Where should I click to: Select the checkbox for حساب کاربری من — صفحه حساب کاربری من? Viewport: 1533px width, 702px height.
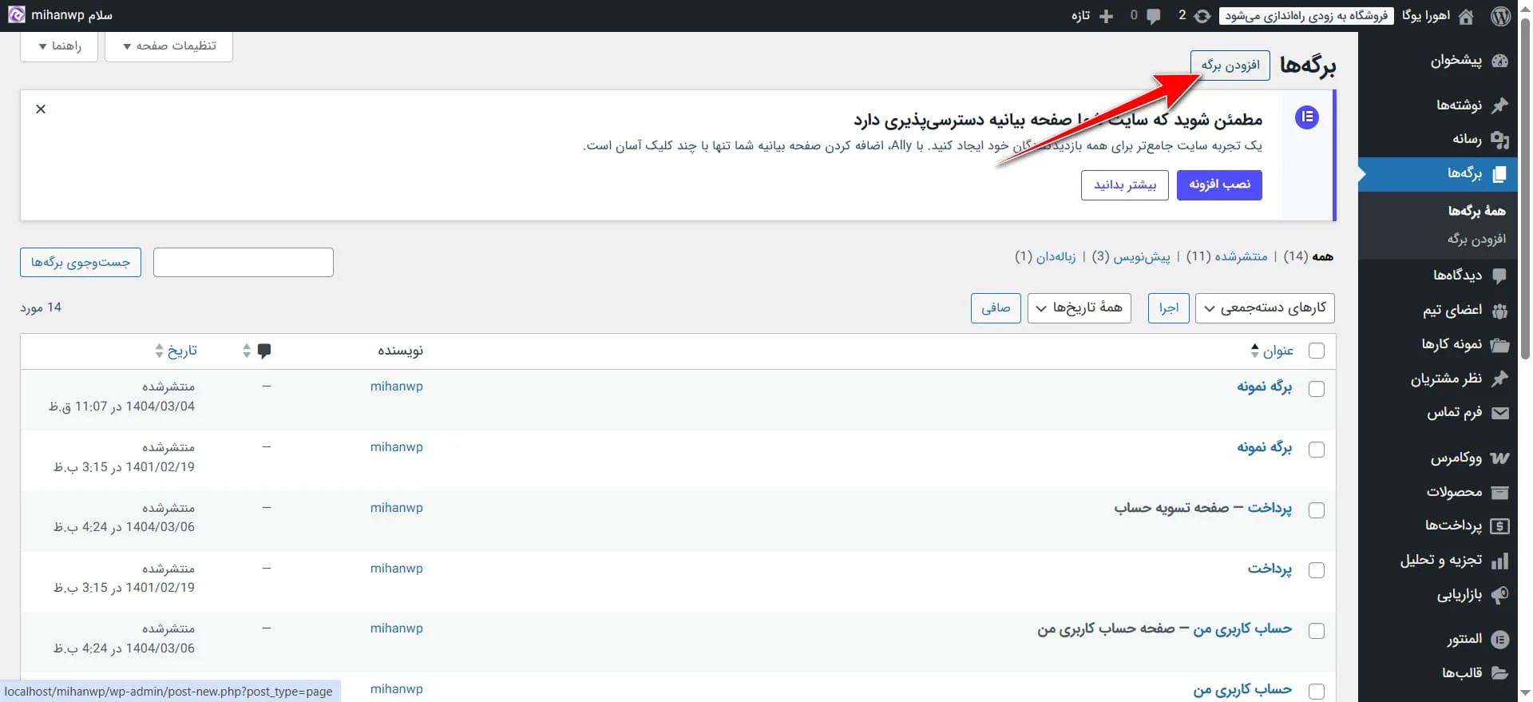[x=1317, y=631]
